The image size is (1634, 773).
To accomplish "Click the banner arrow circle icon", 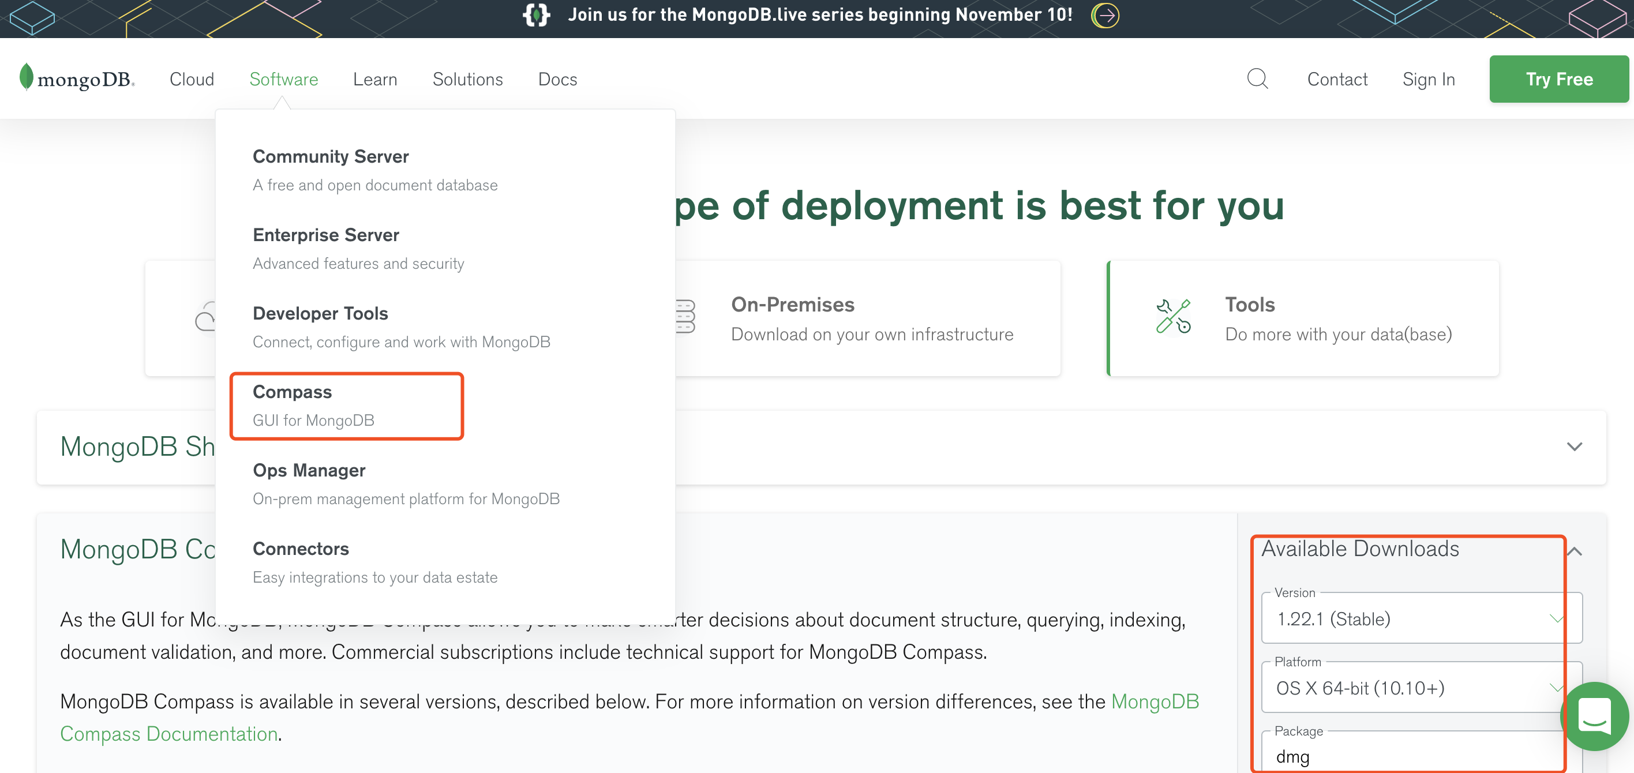I will coord(1105,15).
